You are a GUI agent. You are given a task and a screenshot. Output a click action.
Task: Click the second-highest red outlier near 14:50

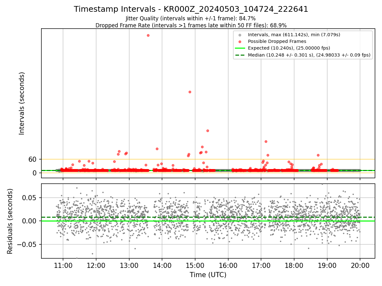pos(190,92)
